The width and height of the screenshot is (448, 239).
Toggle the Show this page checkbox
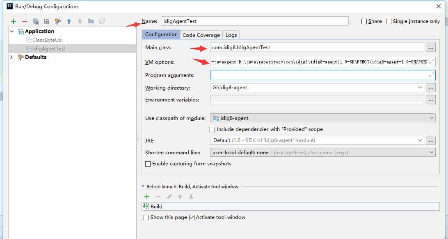point(146,218)
